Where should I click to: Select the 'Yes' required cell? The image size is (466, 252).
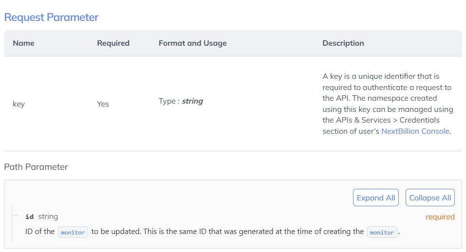pyautogui.click(x=103, y=104)
